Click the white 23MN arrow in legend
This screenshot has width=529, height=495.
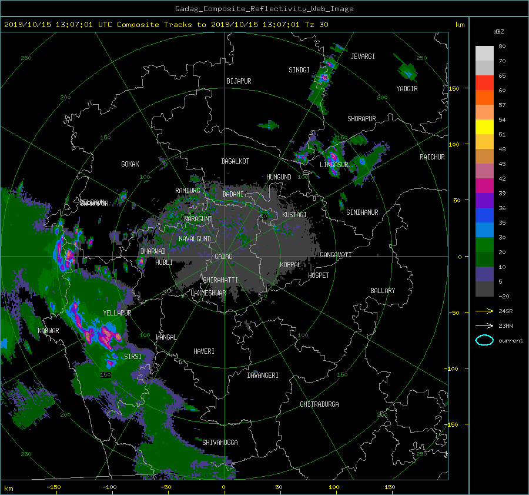point(484,325)
